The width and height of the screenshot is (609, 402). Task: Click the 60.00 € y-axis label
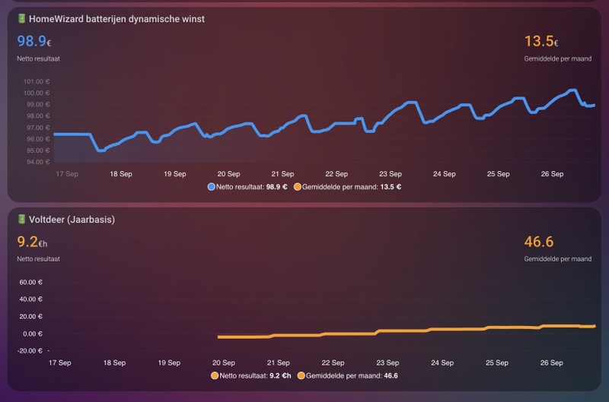(30, 282)
